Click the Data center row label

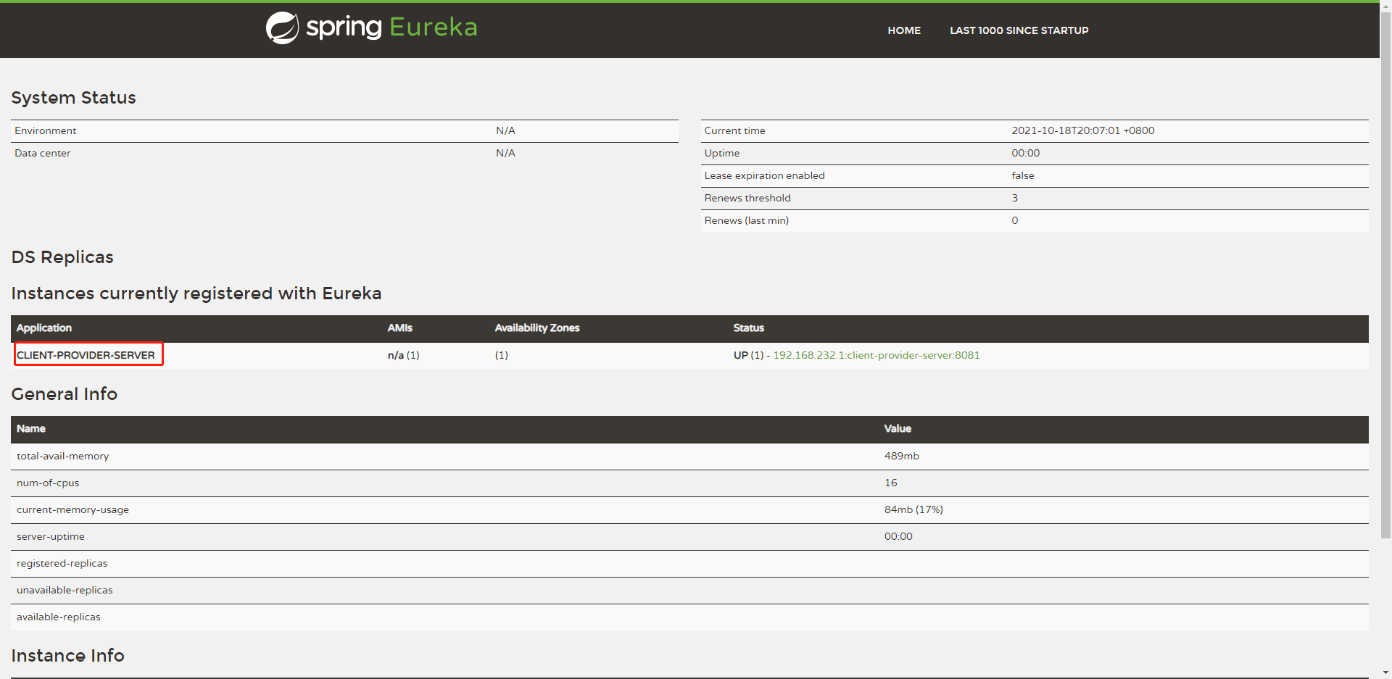[x=43, y=153]
